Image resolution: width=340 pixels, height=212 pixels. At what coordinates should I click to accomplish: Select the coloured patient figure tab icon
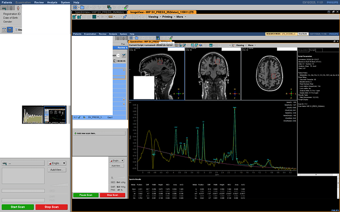tap(18, 8)
